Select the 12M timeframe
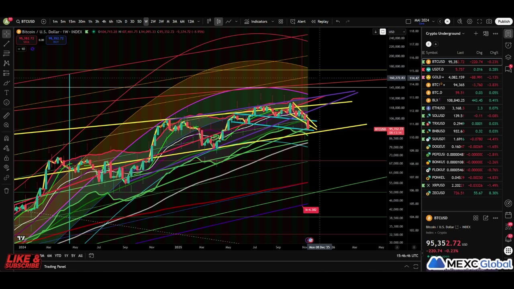Screen dimensions: 514x289 [x=191, y=21]
